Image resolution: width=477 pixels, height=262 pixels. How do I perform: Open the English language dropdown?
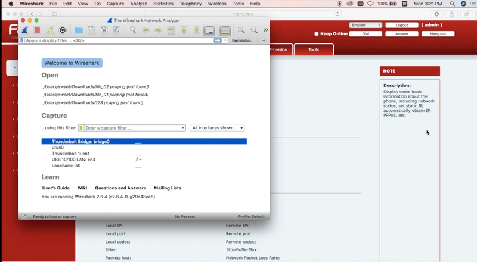(366, 26)
